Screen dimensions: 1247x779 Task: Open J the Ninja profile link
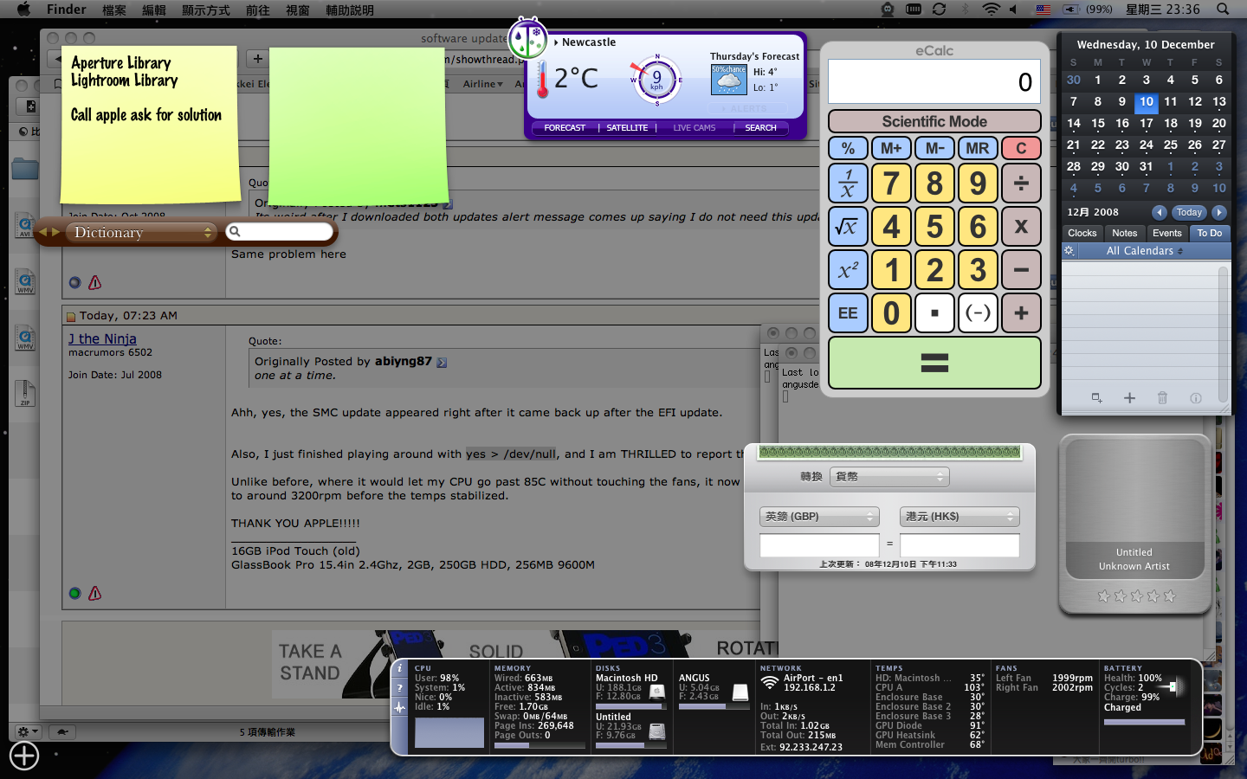tap(102, 338)
